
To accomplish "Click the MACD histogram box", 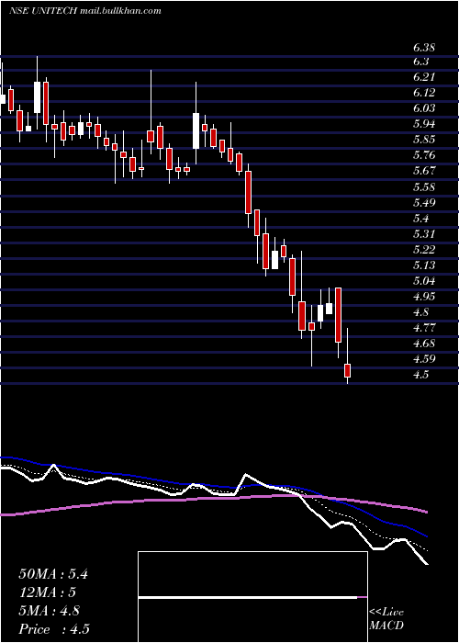I will pos(252,597).
